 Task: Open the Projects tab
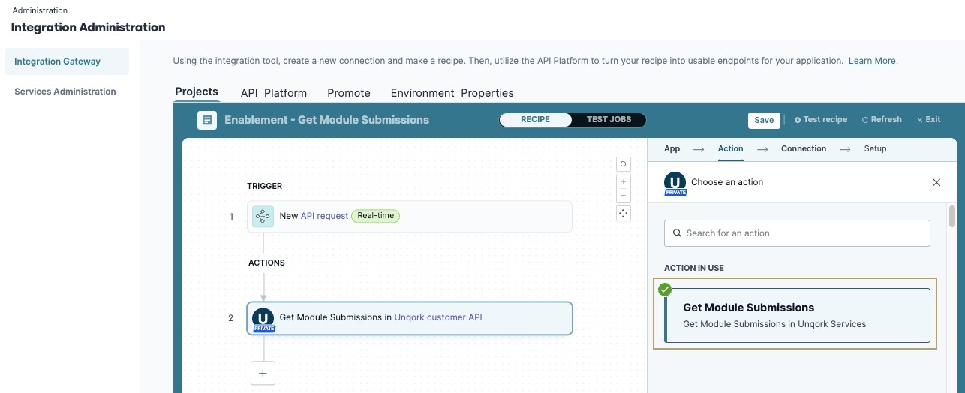coord(197,91)
